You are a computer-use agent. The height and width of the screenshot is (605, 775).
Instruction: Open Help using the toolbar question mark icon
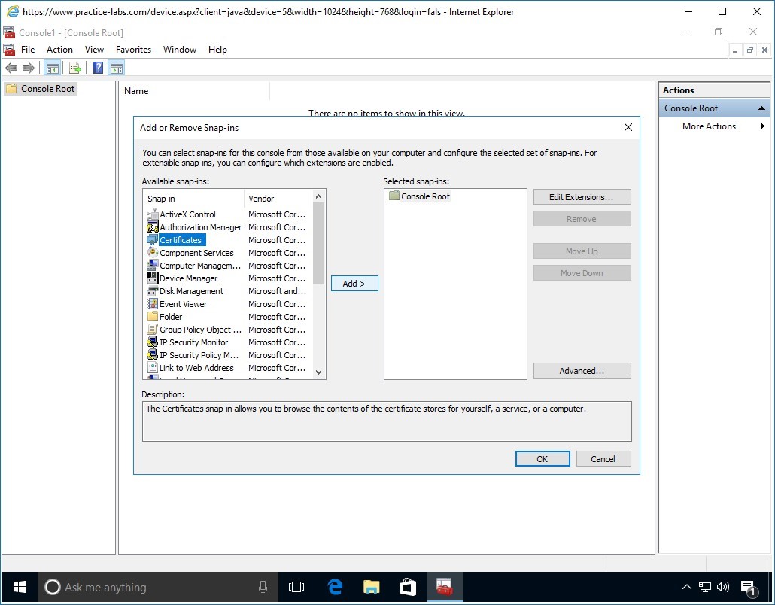[x=97, y=68]
